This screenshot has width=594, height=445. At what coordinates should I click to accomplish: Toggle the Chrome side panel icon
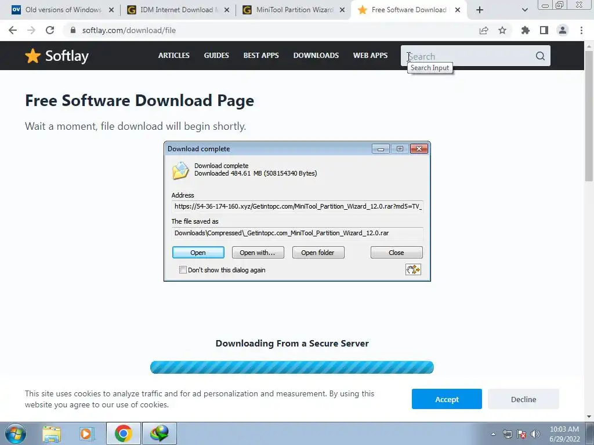(x=544, y=30)
